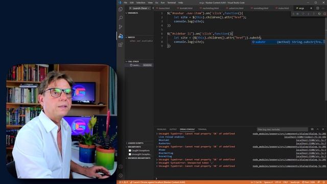Stop the debug session

324,14
